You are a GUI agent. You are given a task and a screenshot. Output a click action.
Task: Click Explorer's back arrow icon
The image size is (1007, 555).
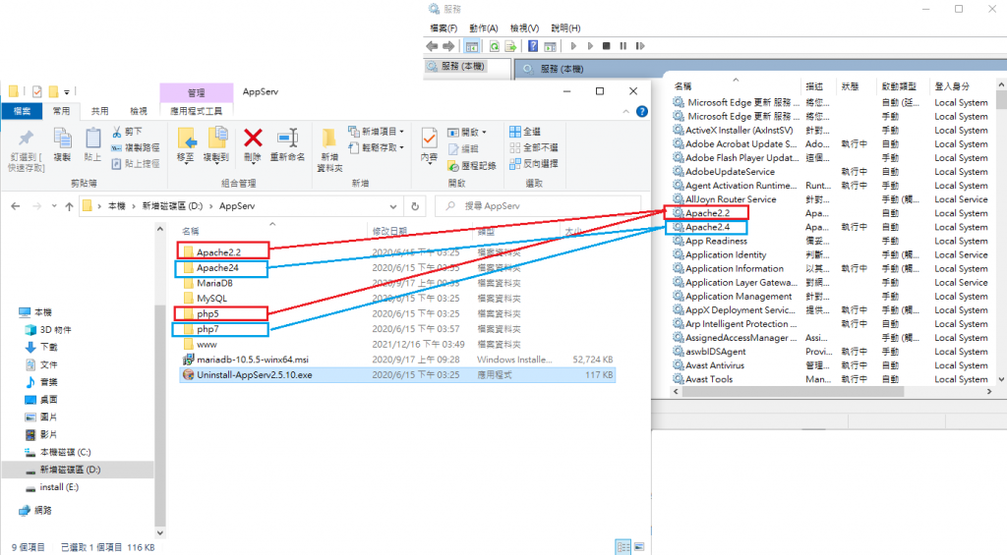click(x=16, y=206)
